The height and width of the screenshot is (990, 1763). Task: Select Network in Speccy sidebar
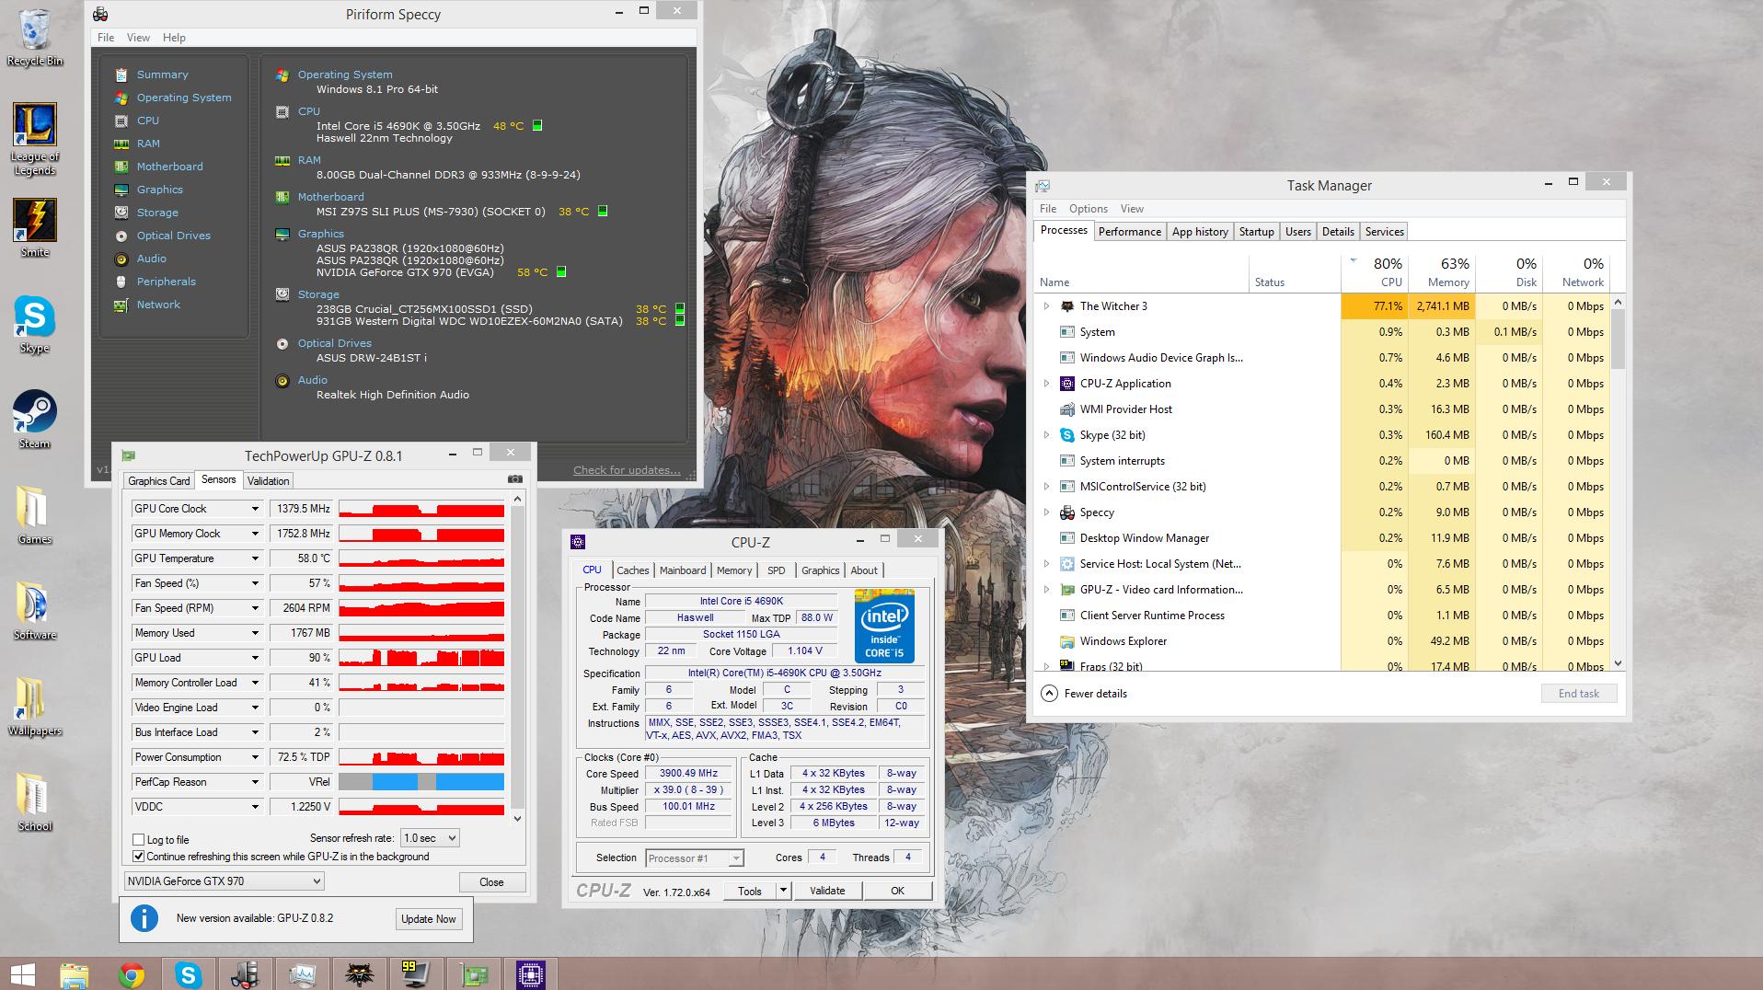[158, 305]
